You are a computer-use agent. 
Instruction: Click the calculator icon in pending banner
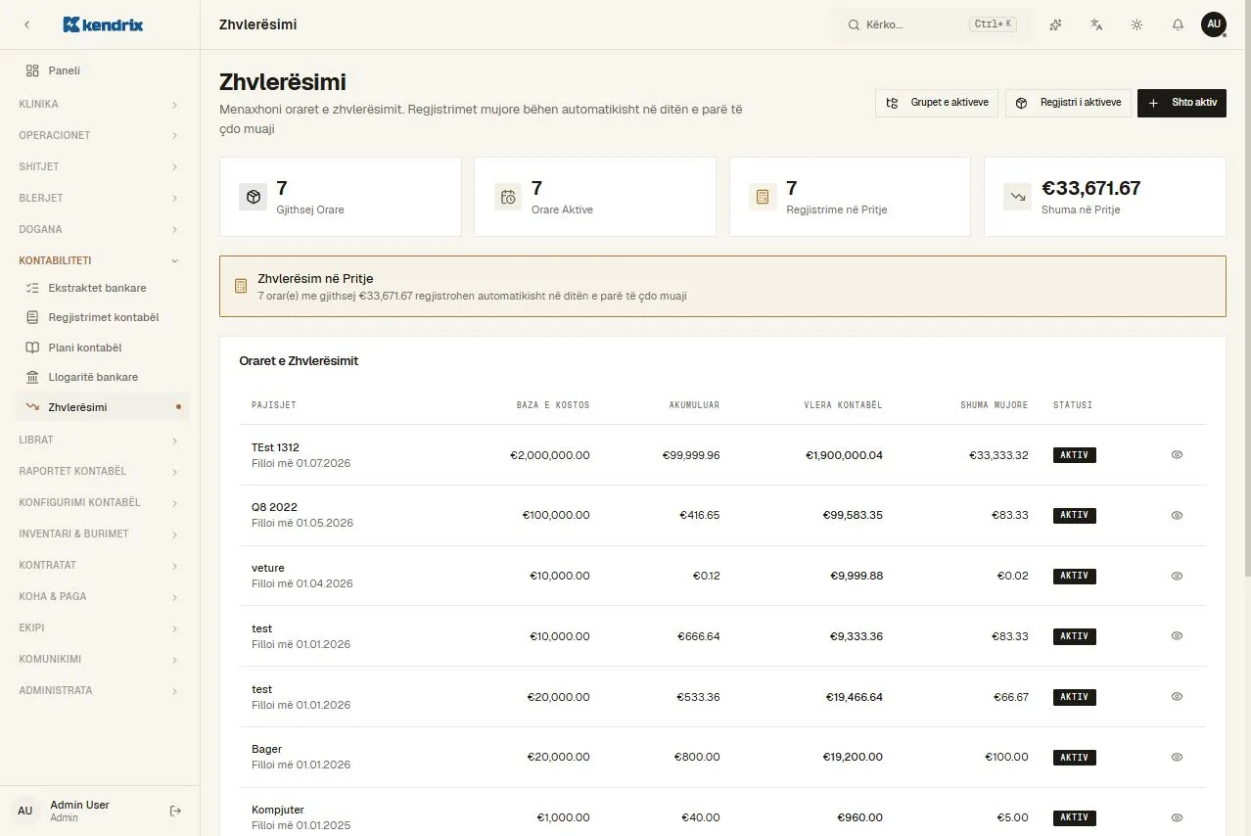pyautogui.click(x=241, y=286)
